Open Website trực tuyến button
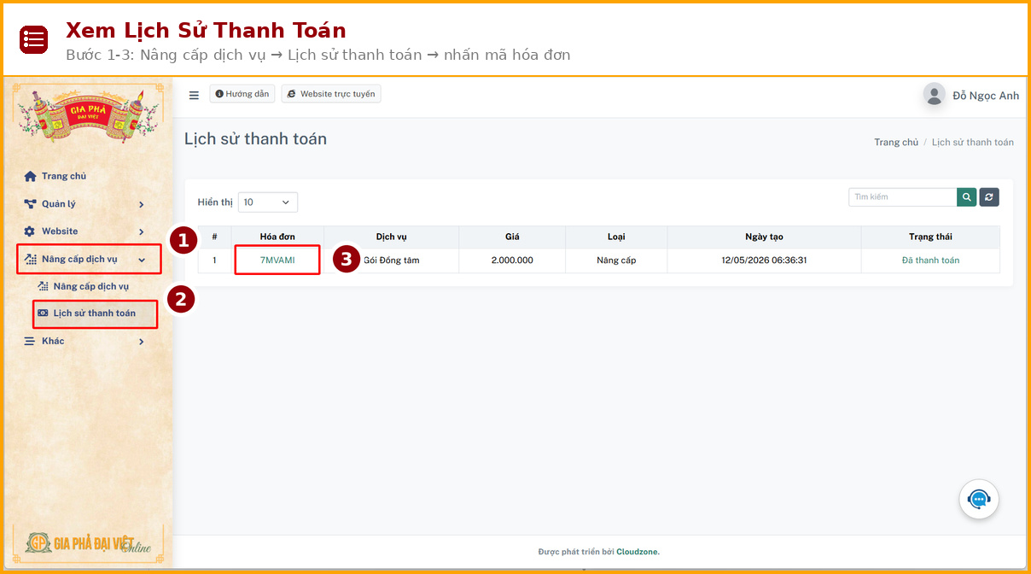Viewport: 1031px width, 574px height. [x=331, y=94]
